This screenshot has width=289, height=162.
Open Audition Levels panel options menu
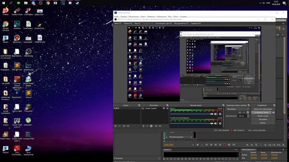[x=236, y=150]
